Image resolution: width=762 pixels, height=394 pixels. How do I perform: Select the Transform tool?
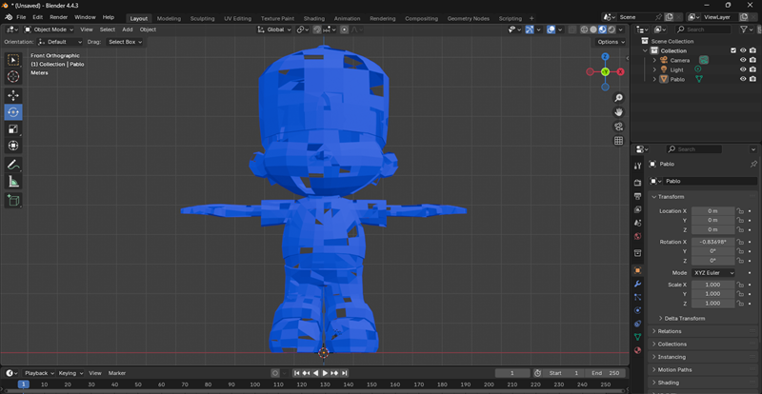pyautogui.click(x=13, y=146)
